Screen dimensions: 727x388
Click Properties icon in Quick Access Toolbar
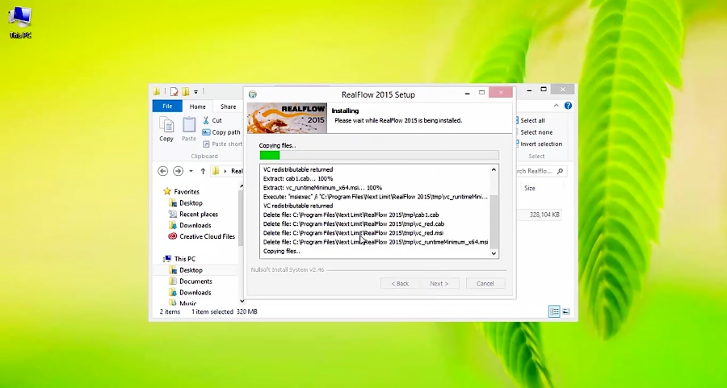pos(174,91)
